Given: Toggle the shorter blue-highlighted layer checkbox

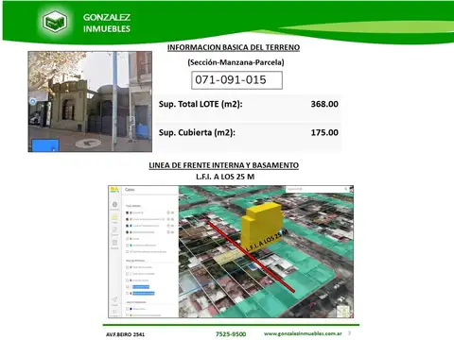Looking at the screenshot, I should 127,287.
